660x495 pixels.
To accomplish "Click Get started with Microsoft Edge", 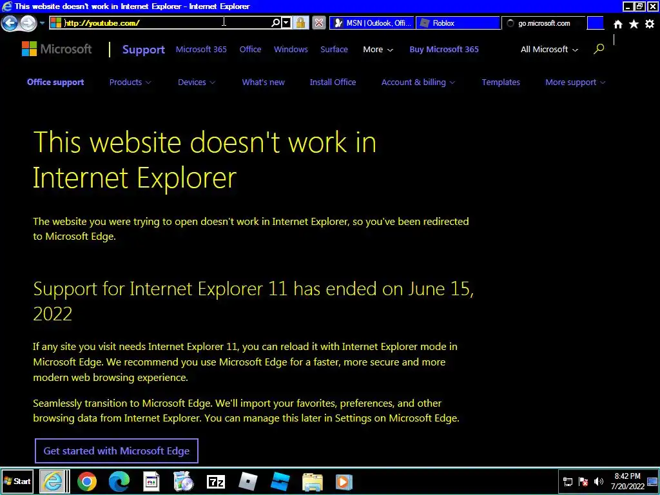I will (x=117, y=451).
